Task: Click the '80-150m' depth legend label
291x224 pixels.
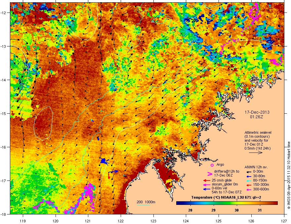Action: point(260,180)
